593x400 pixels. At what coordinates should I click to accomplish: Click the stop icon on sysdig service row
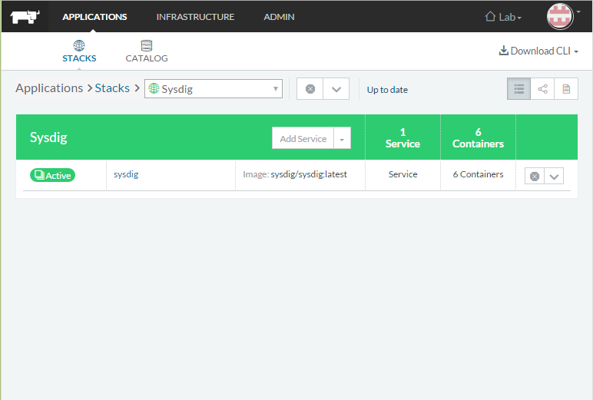[x=535, y=176]
